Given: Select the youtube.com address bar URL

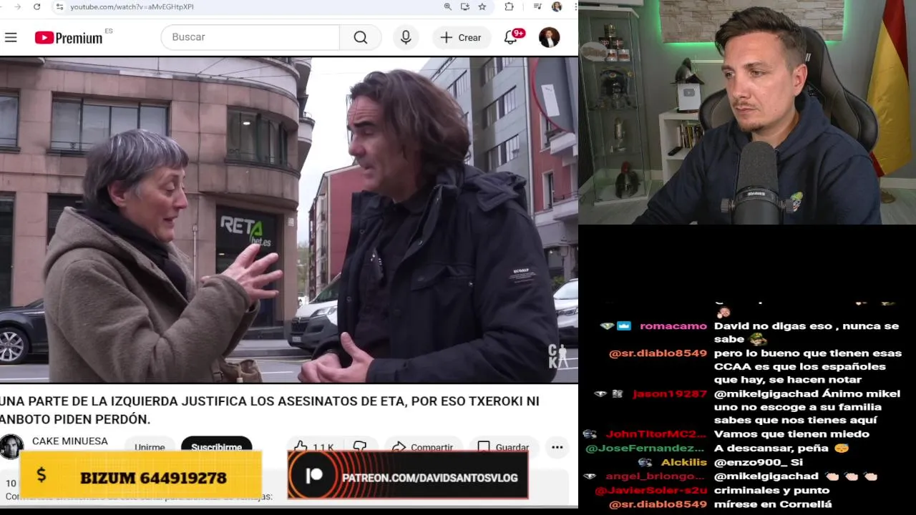Looking at the screenshot, I should [132, 6].
